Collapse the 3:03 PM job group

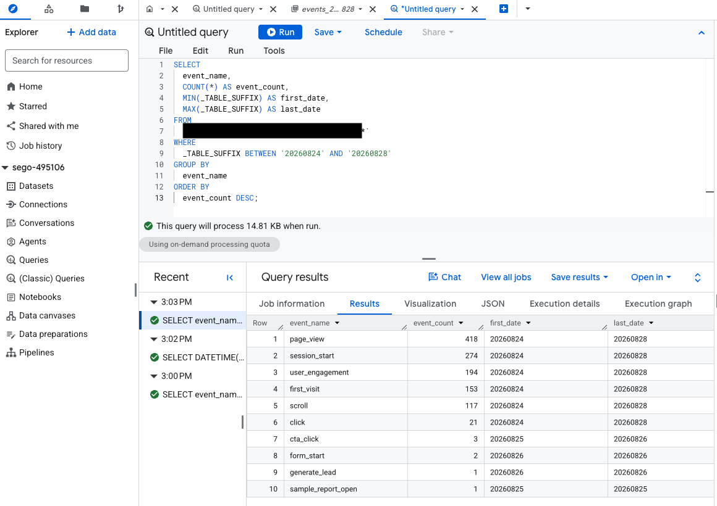(x=154, y=302)
